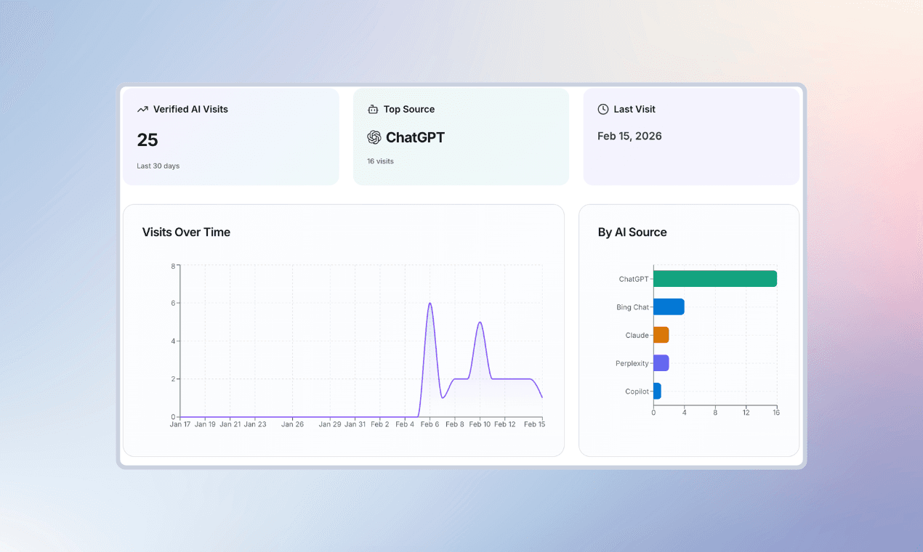Click the Feb 15, 2026 date
The height and width of the screenshot is (552, 923).
pyautogui.click(x=629, y=136)
